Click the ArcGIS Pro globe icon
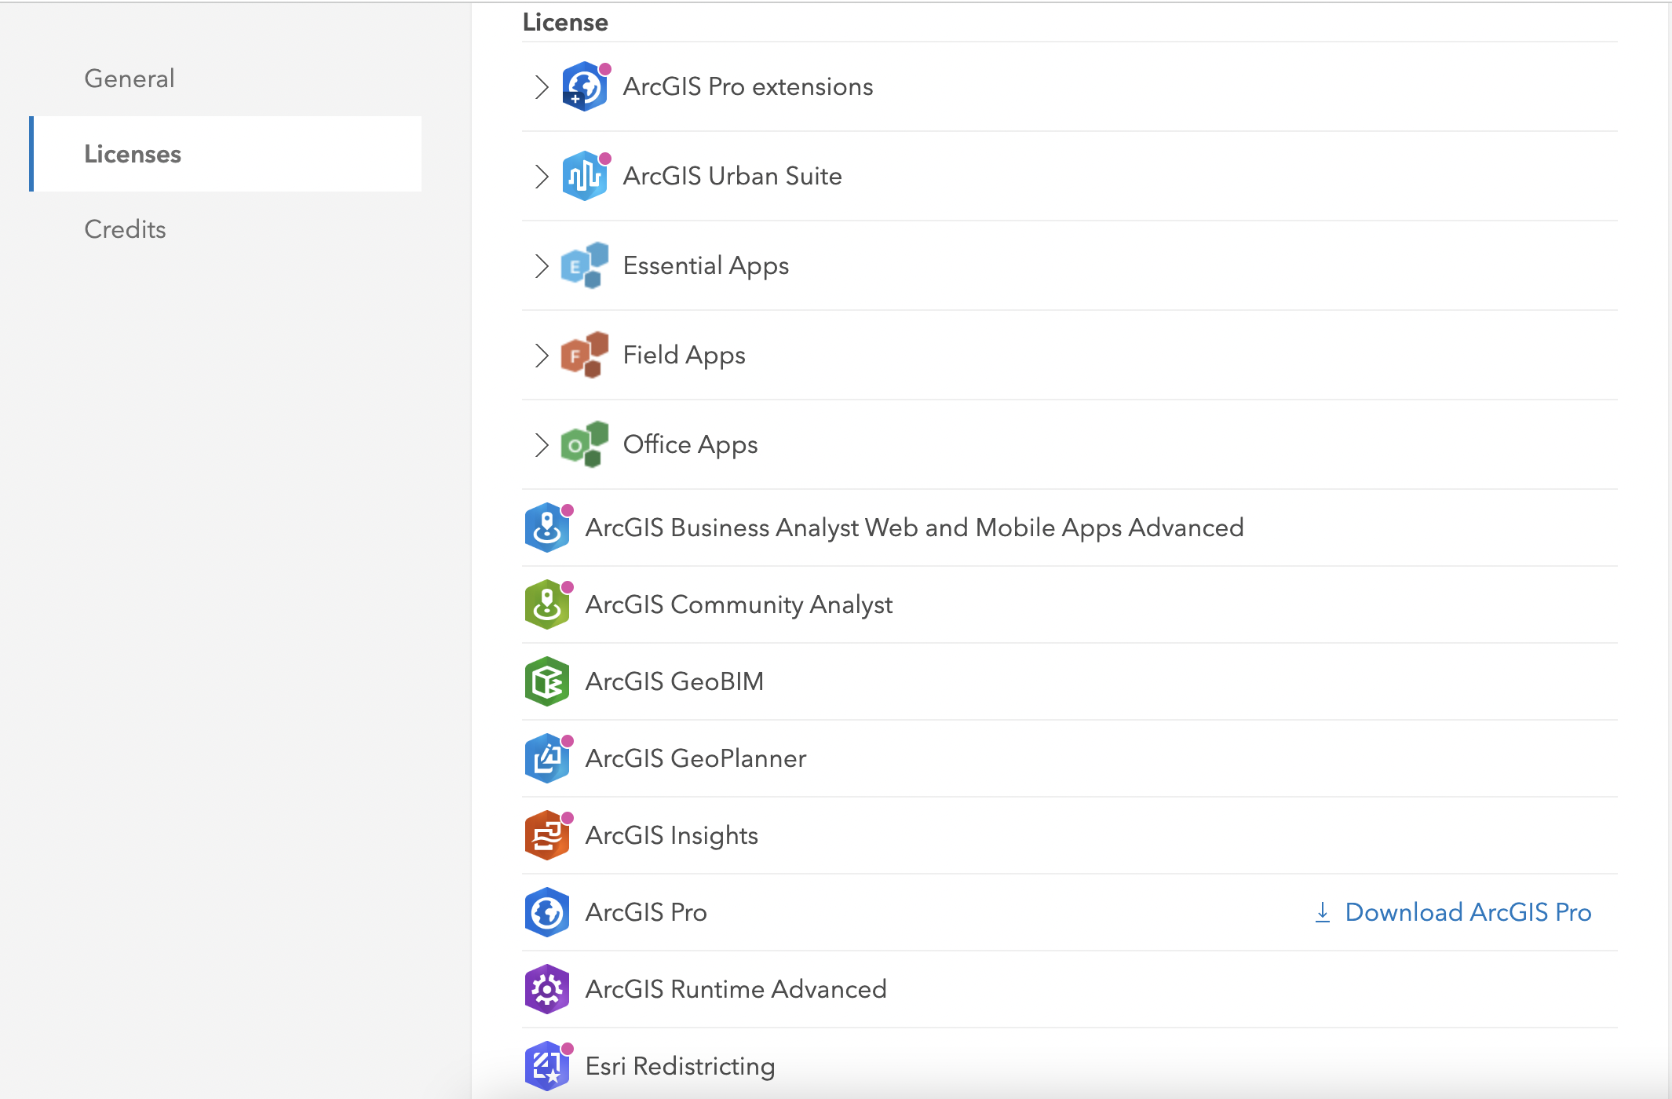1672x1099 pixels. pyautogui.click(x=547, y=912)
